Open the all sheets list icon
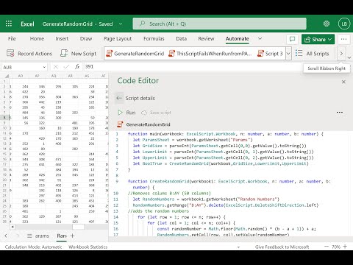This screenshot has width=353, height=265. coord(29,236)
